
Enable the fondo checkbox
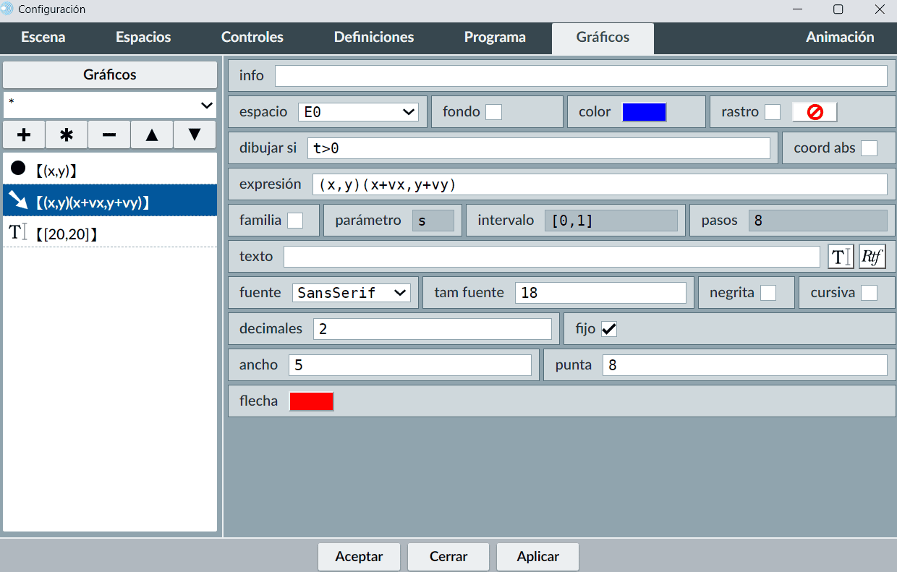pos(493,112)
